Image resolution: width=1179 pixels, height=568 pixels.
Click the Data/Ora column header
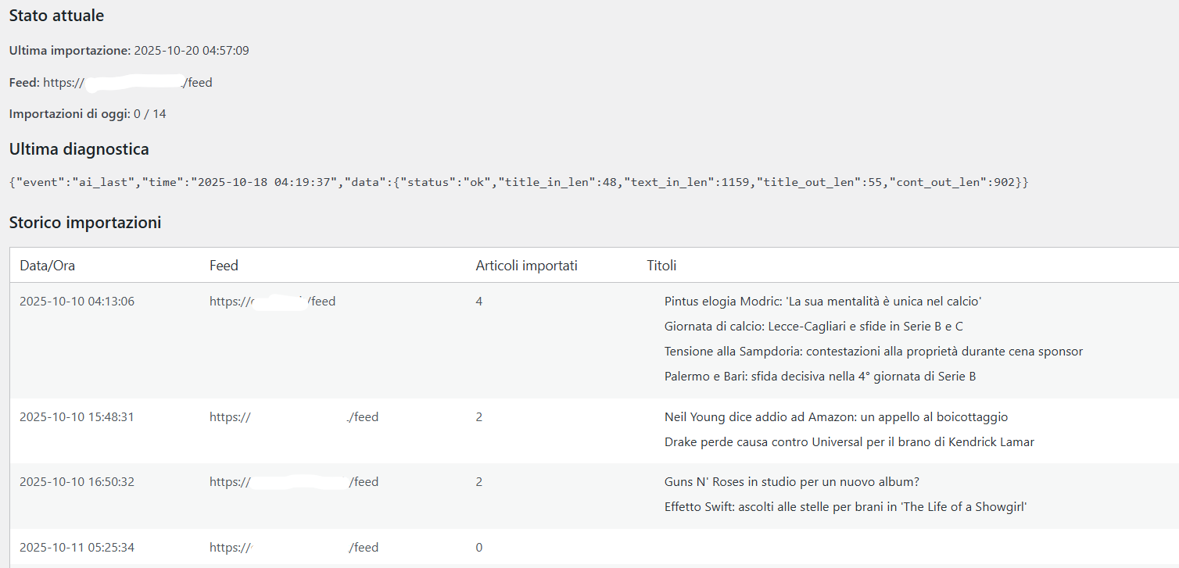tap(48, 266)
